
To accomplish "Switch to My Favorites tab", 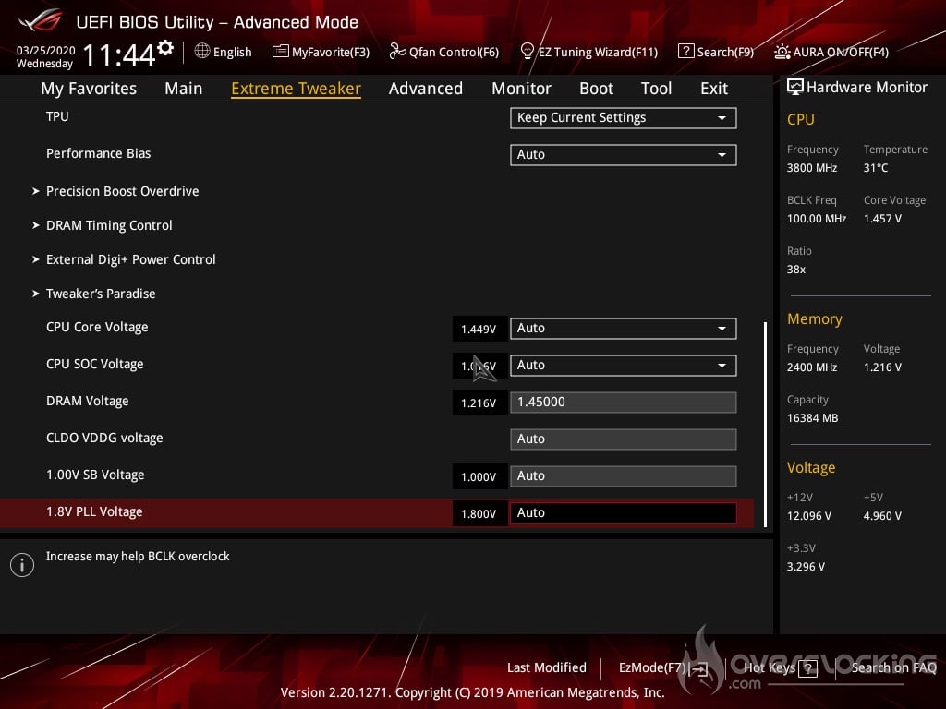I will click(x=89, y=89).
